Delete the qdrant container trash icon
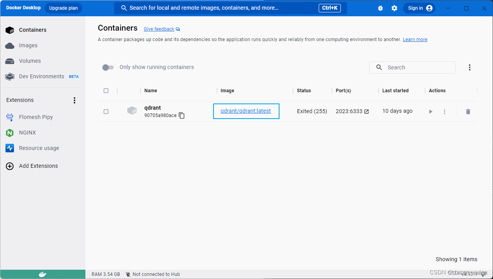The height and width of the screenshot is (279, 493). pos(468,112)
